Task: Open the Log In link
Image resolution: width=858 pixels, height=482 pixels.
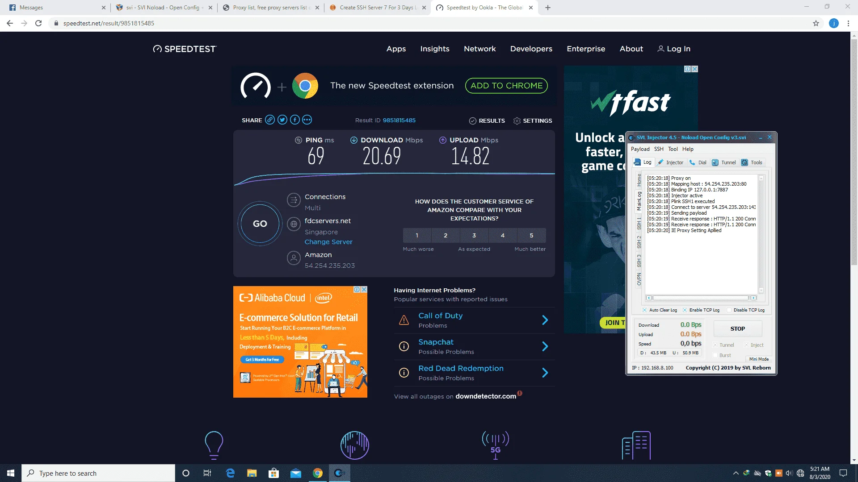Action: (674, 49)
